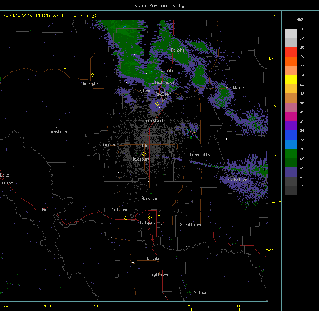The height and width of the screenshot is (311, 319).
Task: Click the Strathmore label
Action: pos(191,225)
